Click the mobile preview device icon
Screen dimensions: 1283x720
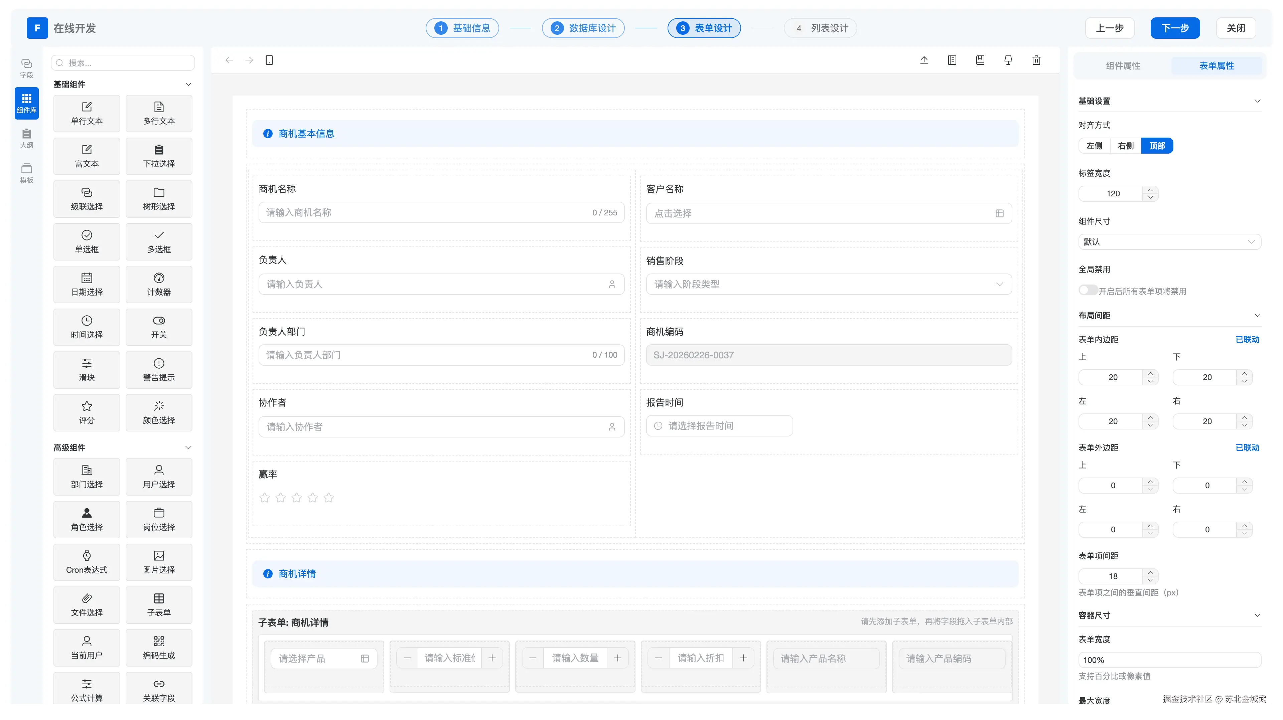coord(269,60)
